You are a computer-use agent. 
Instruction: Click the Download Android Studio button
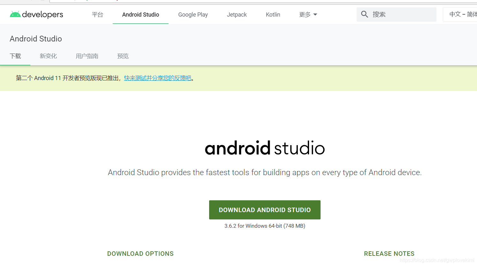(265, 210)
